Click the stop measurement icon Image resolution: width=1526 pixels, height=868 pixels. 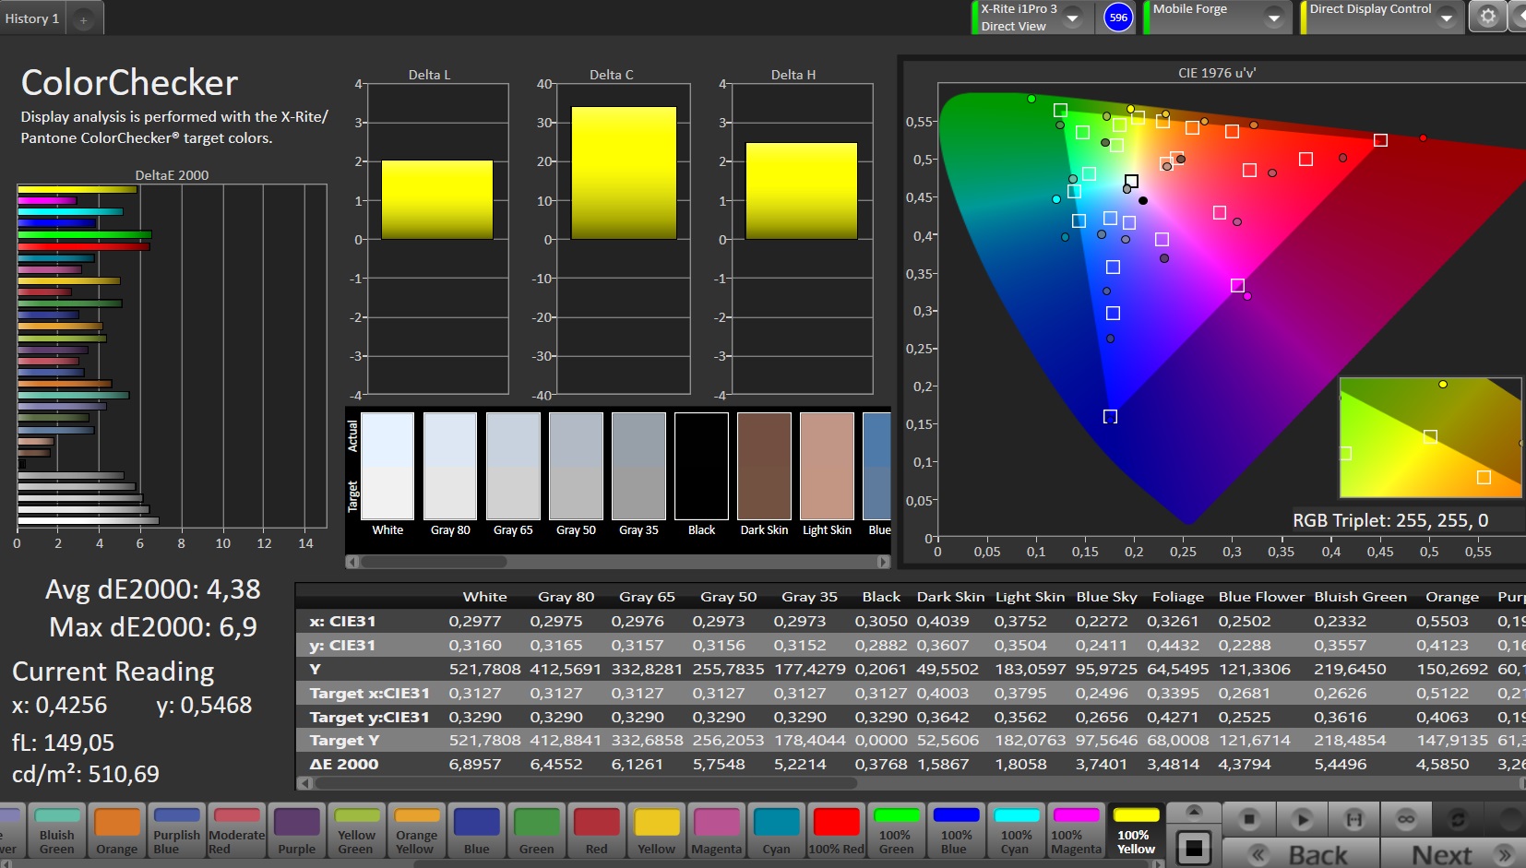tap(1249, 819)
